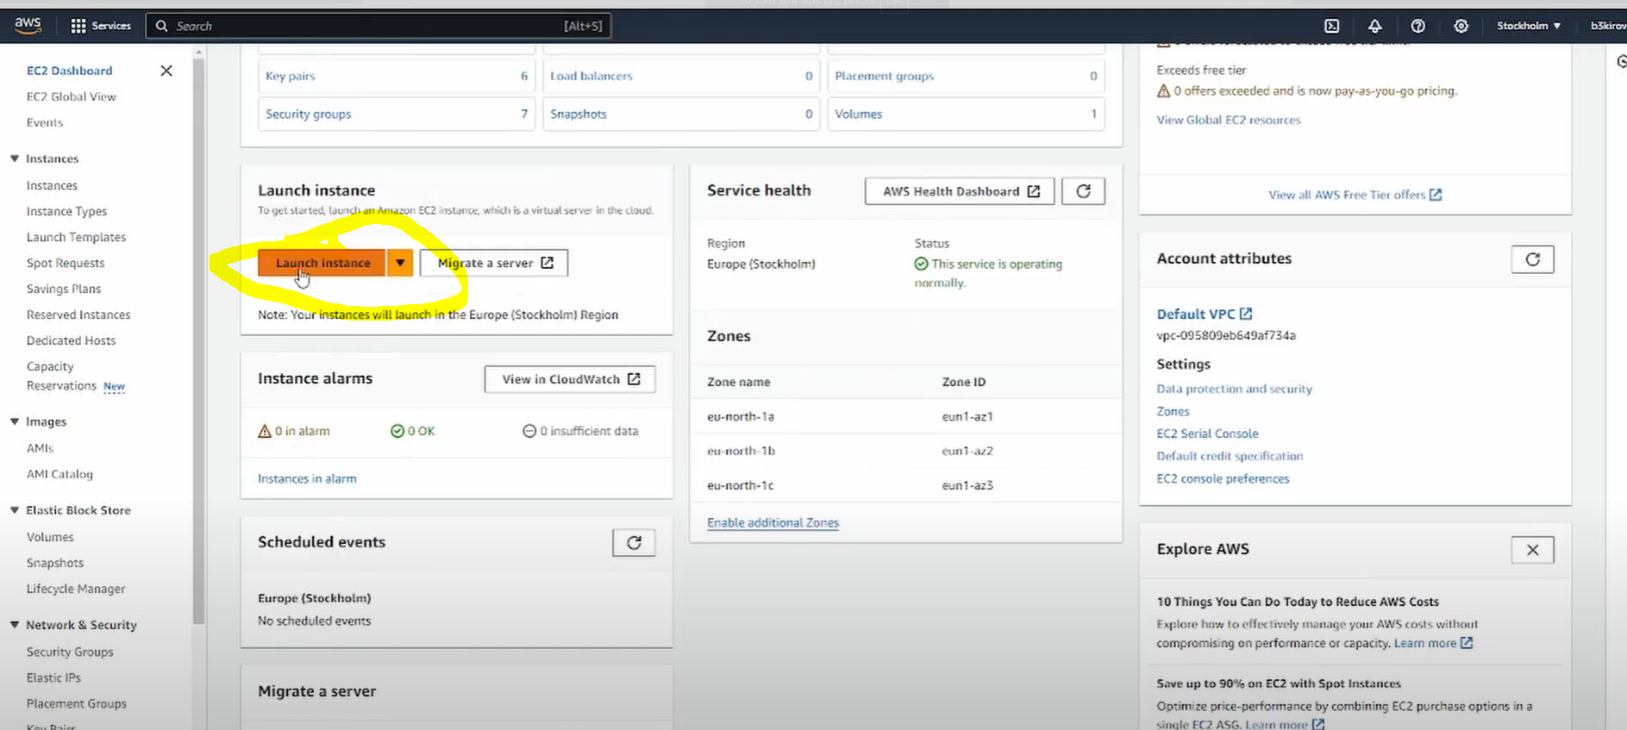Screen dimensions: 1627x730
Task: Click the Launch instance button
Action: tap(322, 263)
